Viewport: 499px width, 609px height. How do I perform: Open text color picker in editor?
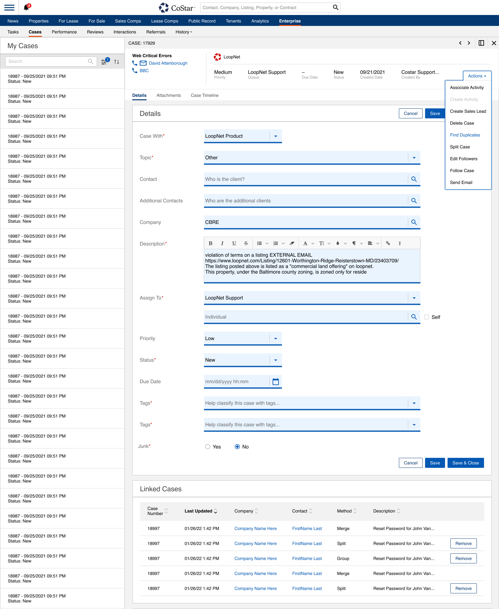pos(305,243)
